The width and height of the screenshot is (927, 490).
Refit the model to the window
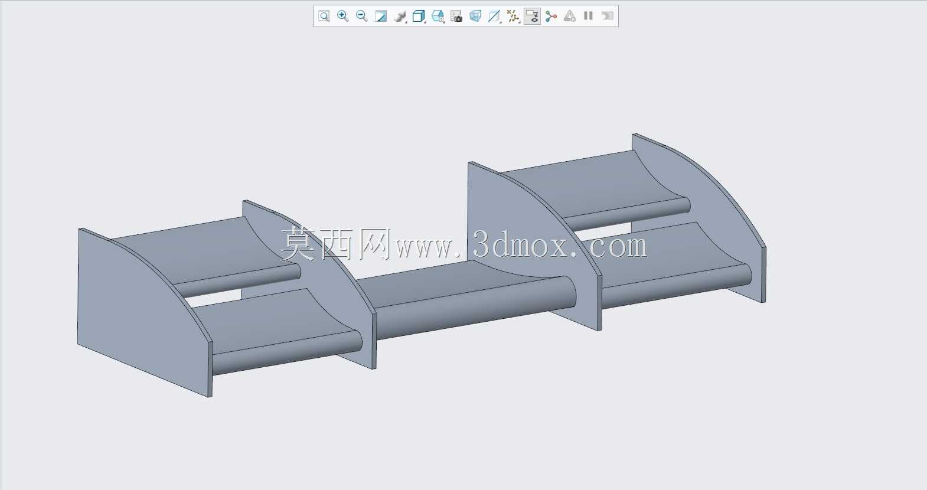[324, 16]
